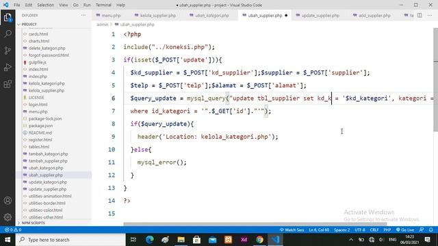Click Ln 6, Col 60 status item
The image size is (438, 246).
[x=319, y=230]
